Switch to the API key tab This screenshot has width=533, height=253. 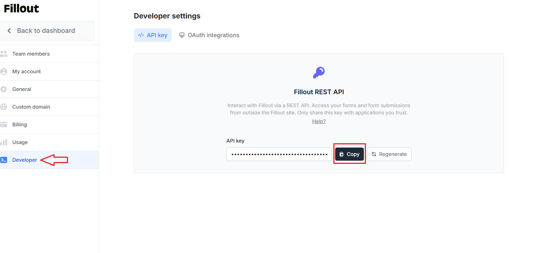(x=153, y=35)
